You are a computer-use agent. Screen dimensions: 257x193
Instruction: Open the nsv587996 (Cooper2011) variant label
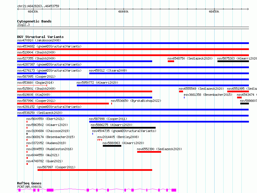click(36, 101)
